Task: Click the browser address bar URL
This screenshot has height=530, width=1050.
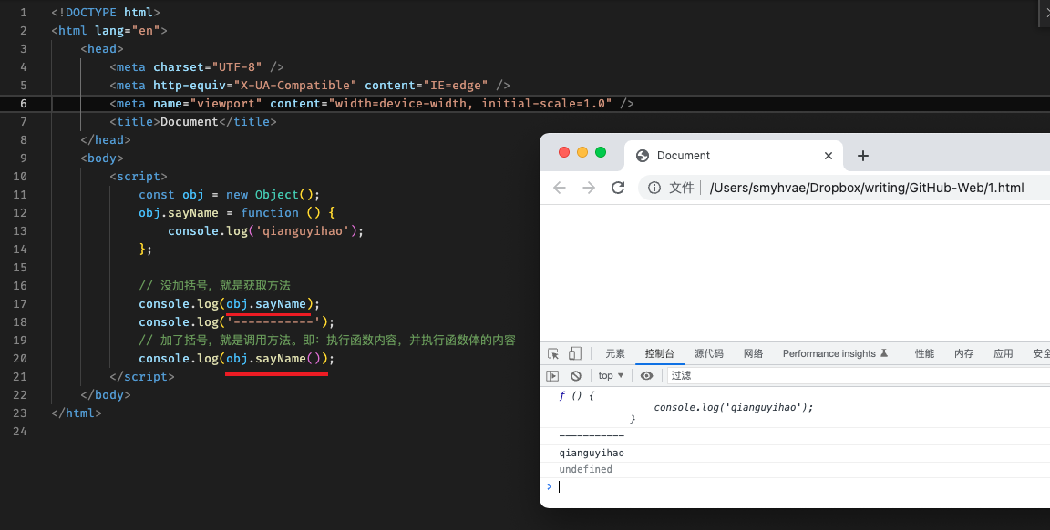Action: [867, 188]
